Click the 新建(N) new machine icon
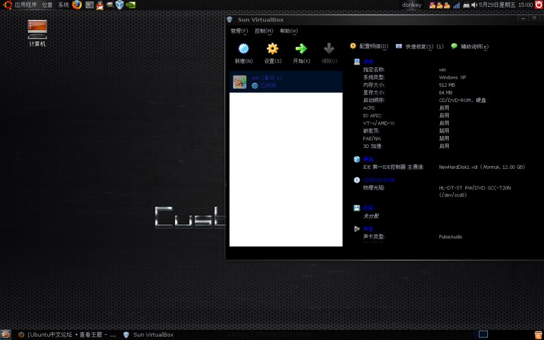 (244, 49)
